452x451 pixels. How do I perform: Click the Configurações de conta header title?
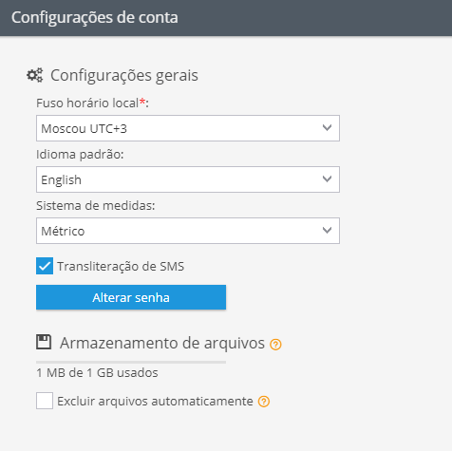pos(95,17)
